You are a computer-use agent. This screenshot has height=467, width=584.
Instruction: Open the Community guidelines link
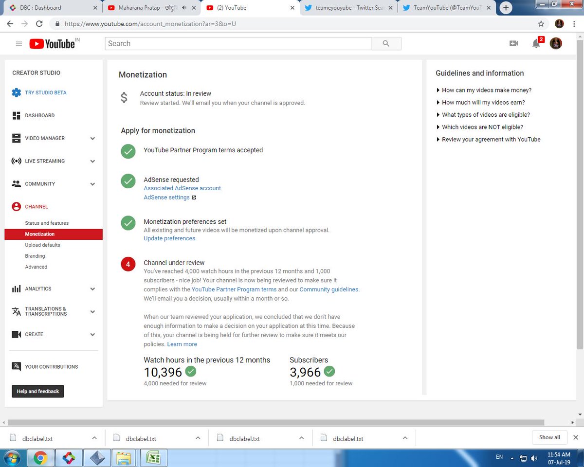[329, 289]
